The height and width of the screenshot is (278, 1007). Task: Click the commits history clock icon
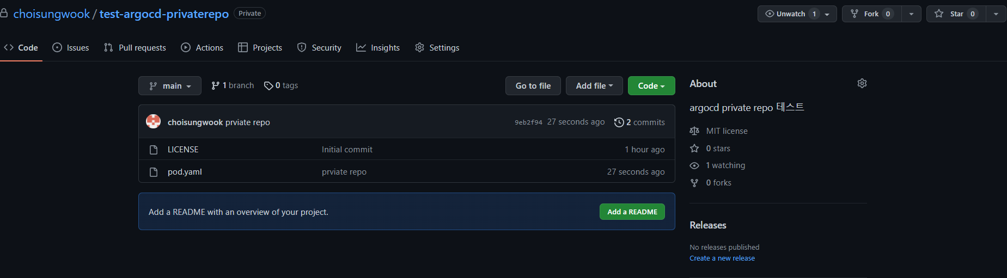(x=619, y=122)
